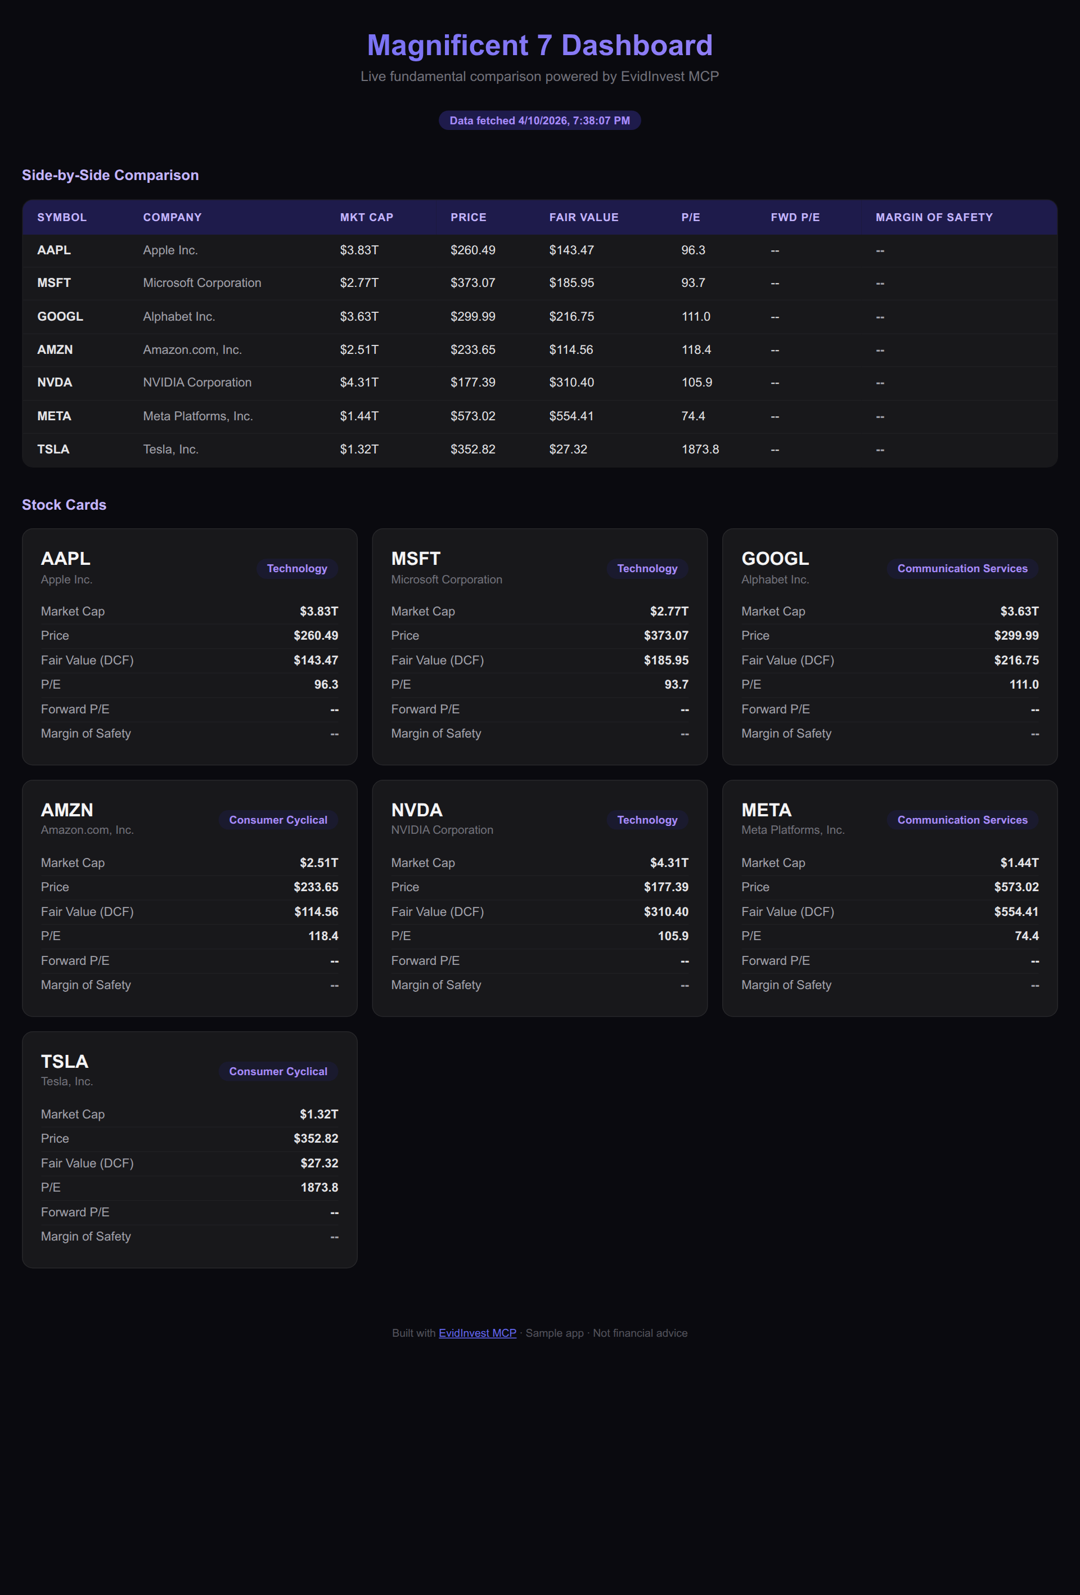Click the MKT CAP column header

pos(366,218)
